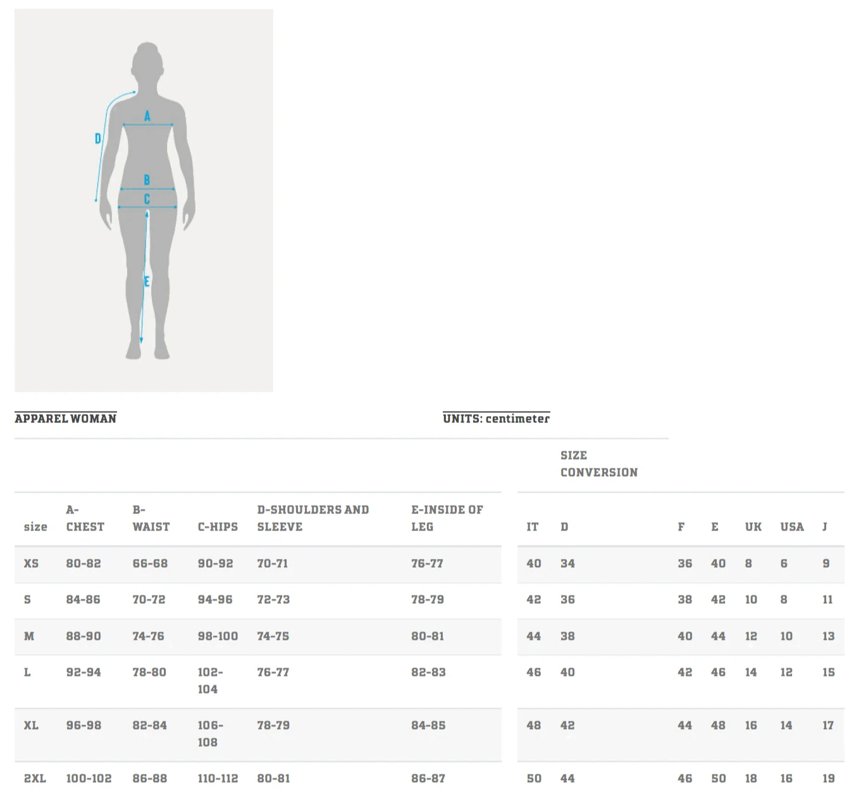Click the 'XL' size row label
Screen dimensions: 854x803
[x=31, y=725]
